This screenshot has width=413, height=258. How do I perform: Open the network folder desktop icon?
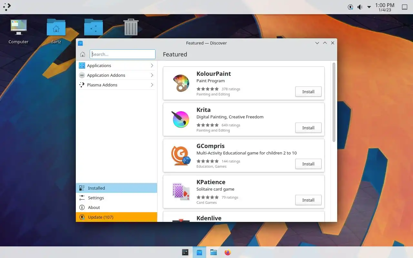(94, 27)
